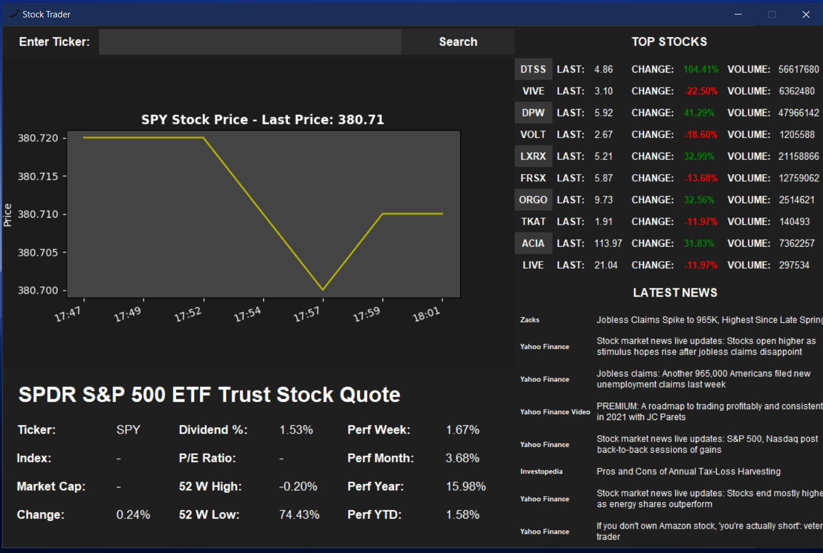Image resolution: width=823 pixels, height=553 pixels.
Task: Click the SPDR S&P 500 ETF Trust heading
Action: (x=209, y=395)
